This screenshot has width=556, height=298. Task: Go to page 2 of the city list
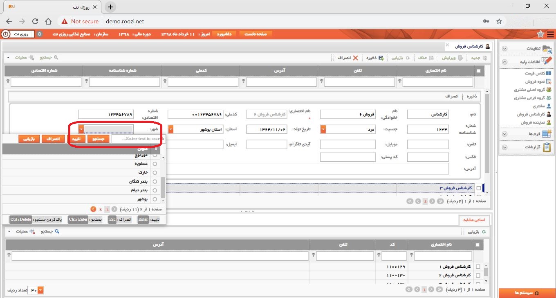point(100,209)
